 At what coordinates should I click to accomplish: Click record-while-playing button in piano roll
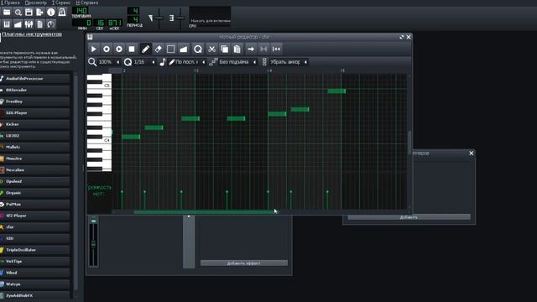(119, 49)
